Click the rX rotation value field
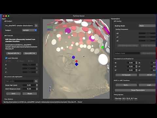This screenshot has width=157, height=118. point(153,63)
